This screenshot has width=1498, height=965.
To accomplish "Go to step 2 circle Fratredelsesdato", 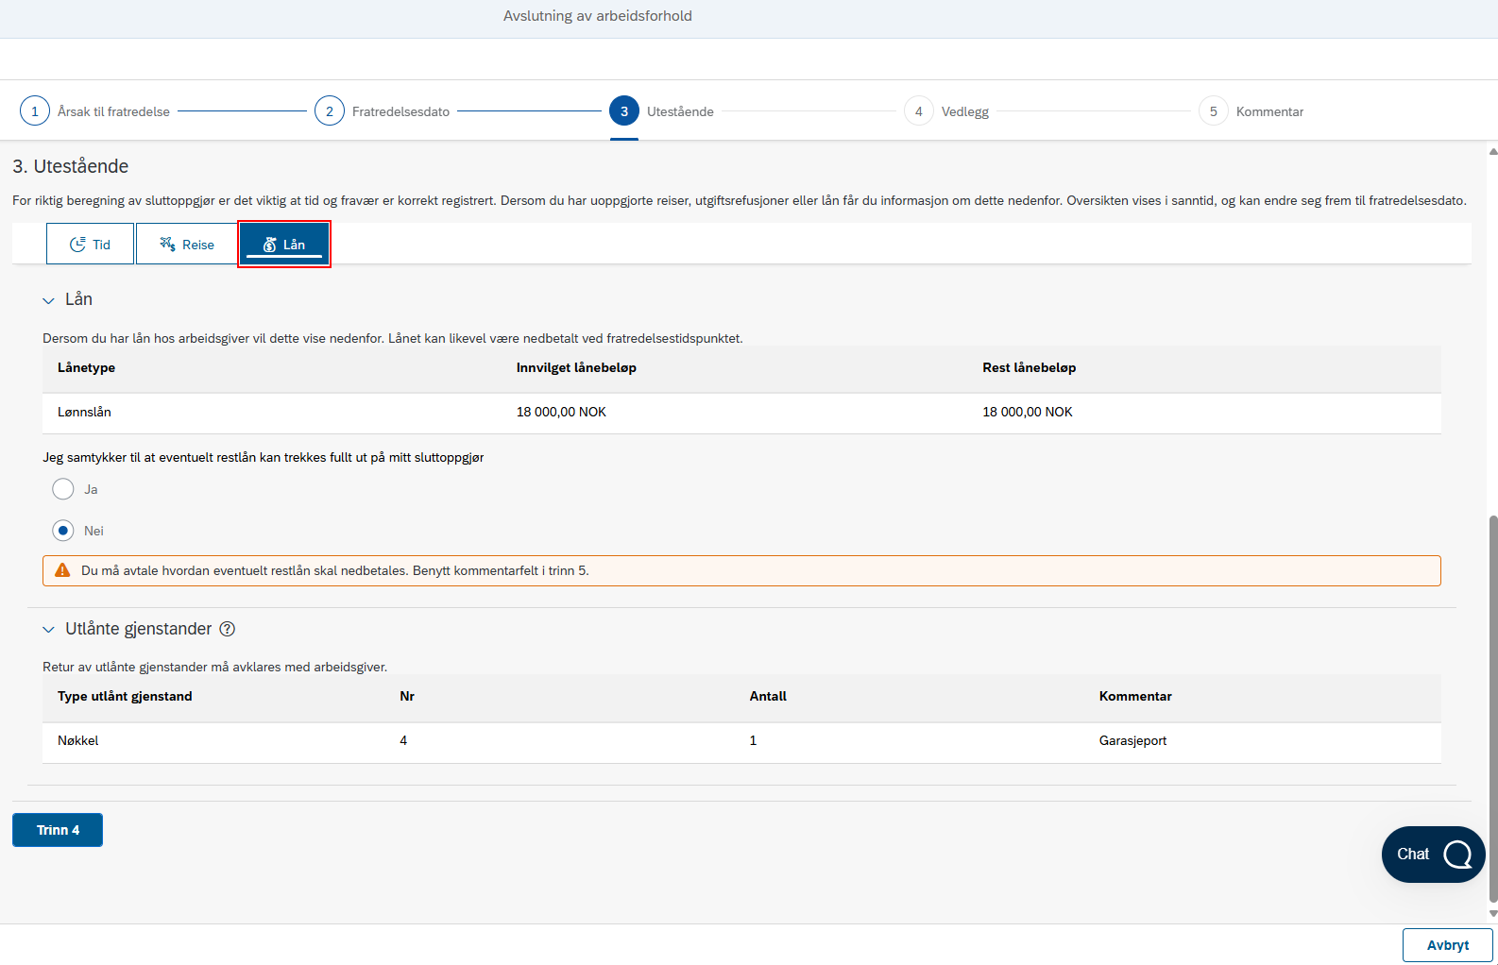I will click(x=330, y=111).
